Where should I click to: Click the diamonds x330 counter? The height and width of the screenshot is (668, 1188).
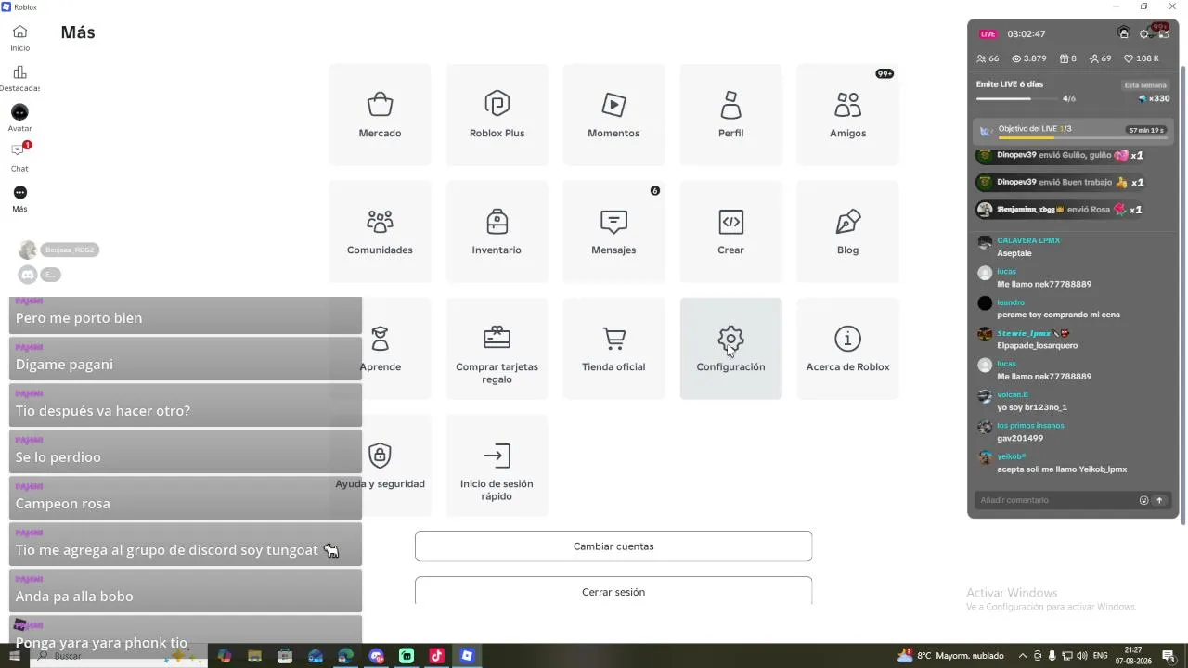(1154, 98)
